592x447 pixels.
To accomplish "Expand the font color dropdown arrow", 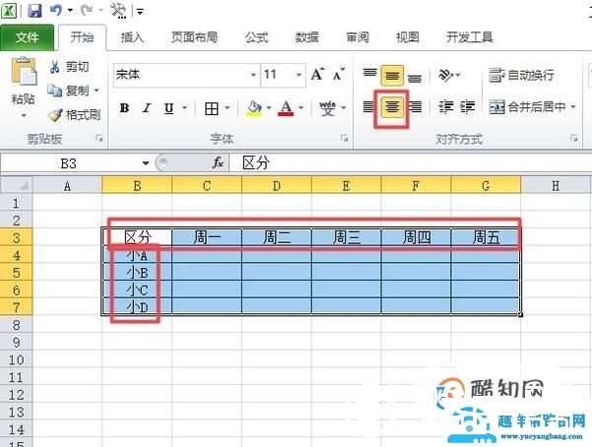I will coord(301,108).
